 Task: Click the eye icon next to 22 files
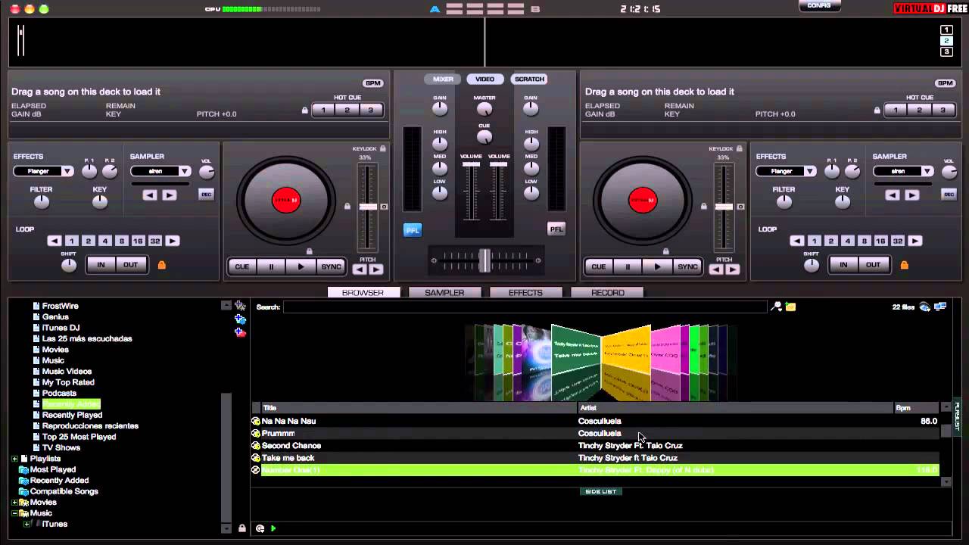925,307
